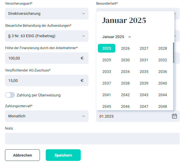Focus the Notiz text field
This screenshot has height=167, width=187.
(x=92, y=139)
